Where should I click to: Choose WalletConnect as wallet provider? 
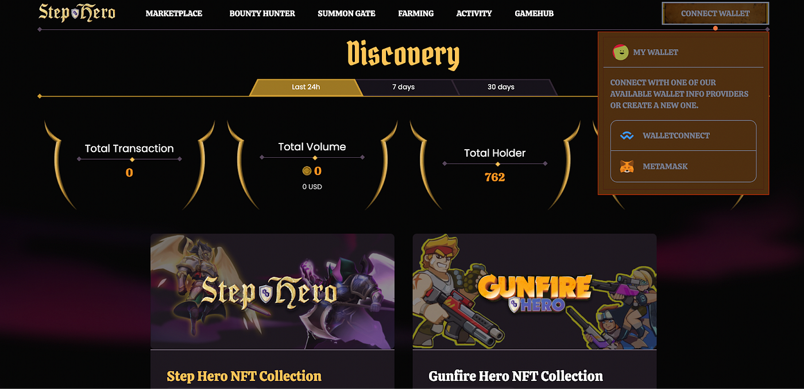tap(683, 136)
